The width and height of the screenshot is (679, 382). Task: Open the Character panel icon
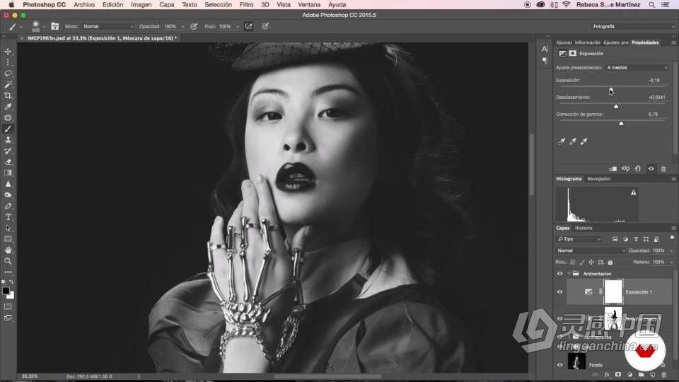[x=545, y=49]
